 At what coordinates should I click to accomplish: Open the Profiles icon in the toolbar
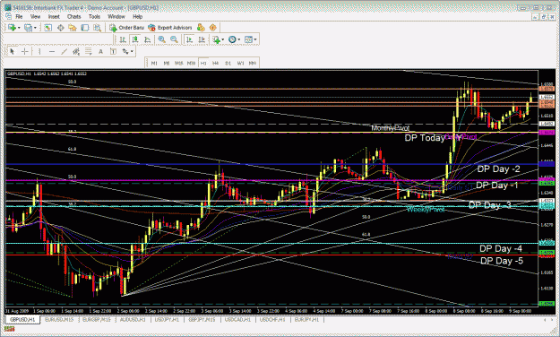pos(28,28)
